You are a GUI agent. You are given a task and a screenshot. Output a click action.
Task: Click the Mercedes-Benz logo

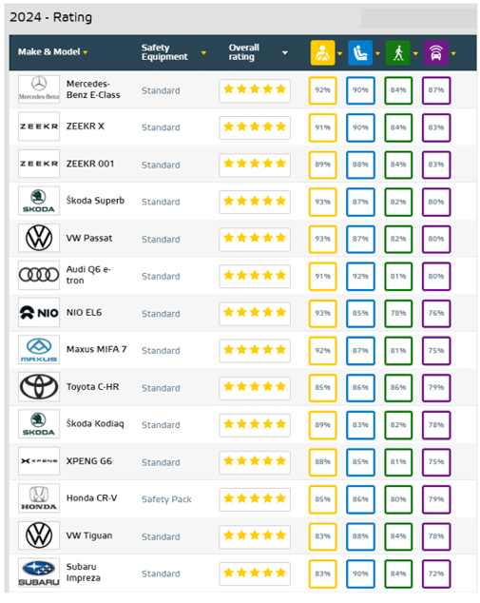(x=39, y=89)
